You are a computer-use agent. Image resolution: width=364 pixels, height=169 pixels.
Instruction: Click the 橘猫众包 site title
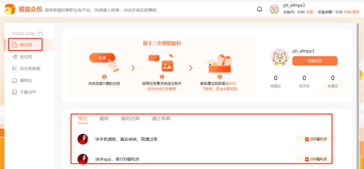point(30,9)
